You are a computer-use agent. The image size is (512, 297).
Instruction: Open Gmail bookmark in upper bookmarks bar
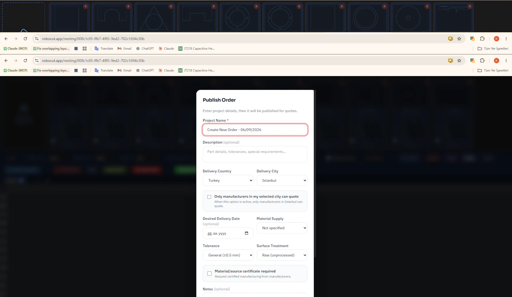pyautogui.click(x=124, y=49)
